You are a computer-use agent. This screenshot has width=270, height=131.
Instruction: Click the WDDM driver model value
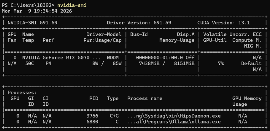pos(113,58)
